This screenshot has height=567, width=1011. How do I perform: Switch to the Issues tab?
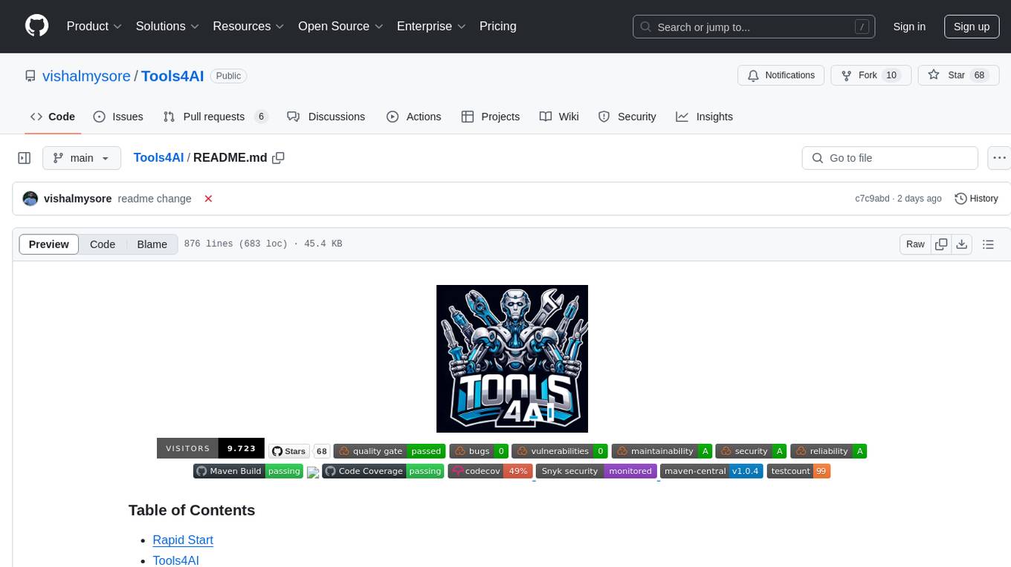(x=118, y=117)
